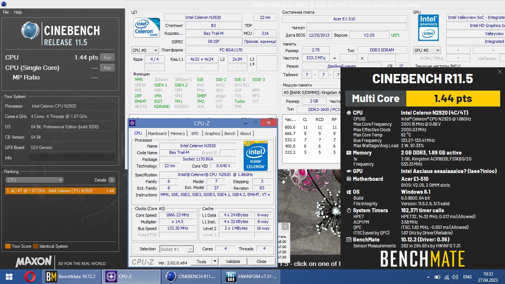
Task: Click the Intel Inside Celeron badge in CPU-Z
Action: click(255, 155)
